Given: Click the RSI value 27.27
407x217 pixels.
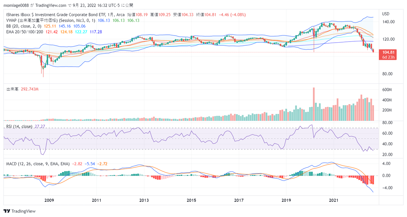Looking at the screenshot, I should point(40,126).
